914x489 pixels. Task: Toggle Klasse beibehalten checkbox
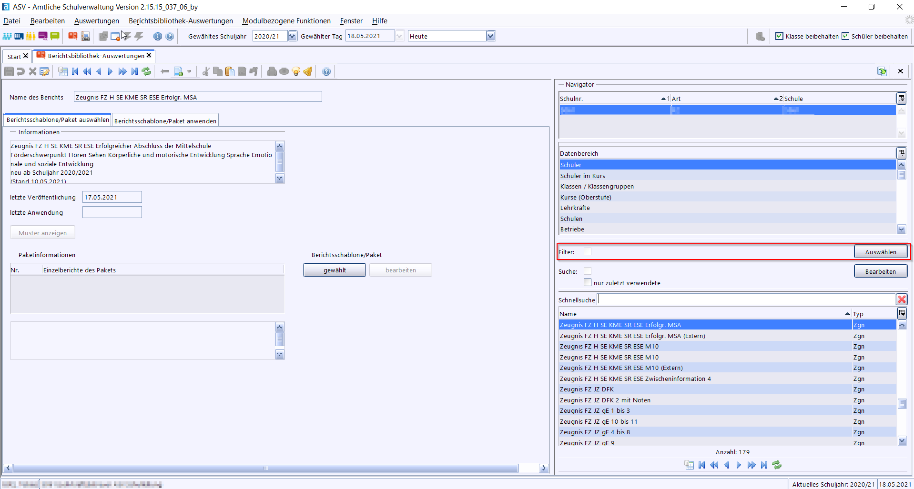tap(780, 36)
